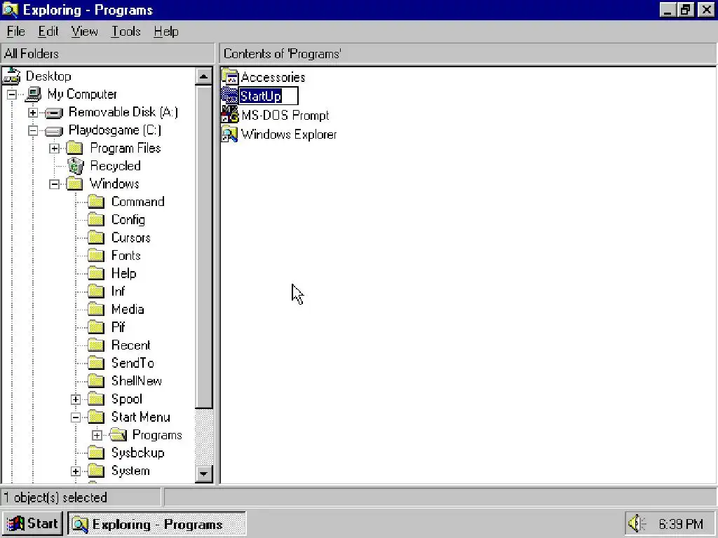Select the Recycled bin icon
718x538 pixels.
pos(76,166)
